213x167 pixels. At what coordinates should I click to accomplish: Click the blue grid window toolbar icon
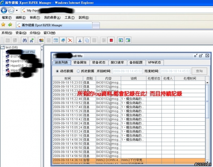(x=56, y=40)
